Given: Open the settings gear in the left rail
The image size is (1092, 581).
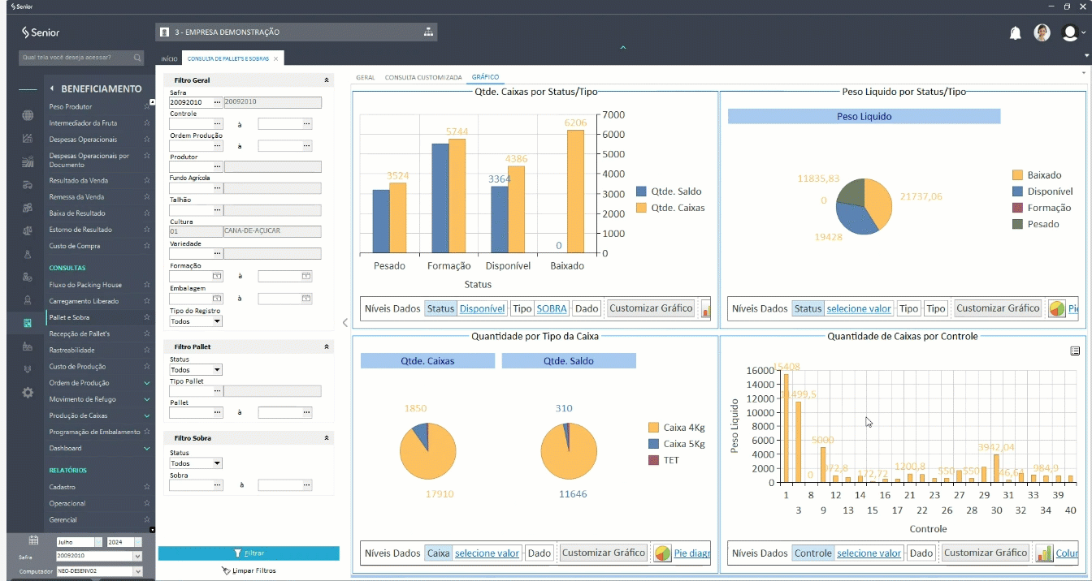Looking at the screenshot, I should click(28, 393).
